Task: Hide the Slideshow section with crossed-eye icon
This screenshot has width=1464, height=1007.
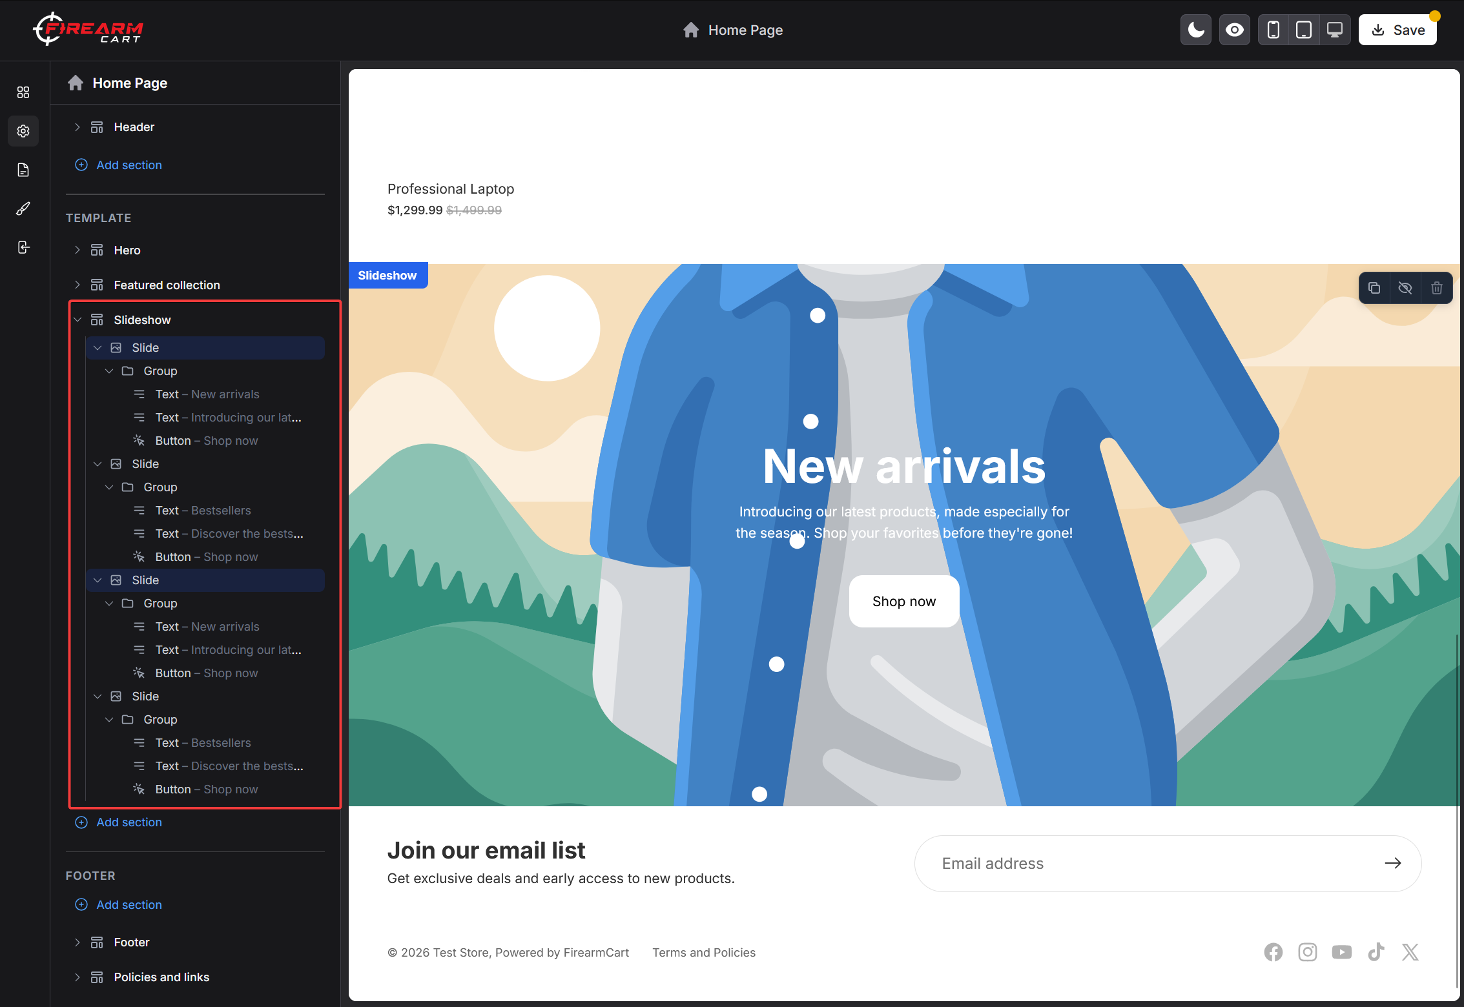Action: [x=1405, y=288]
